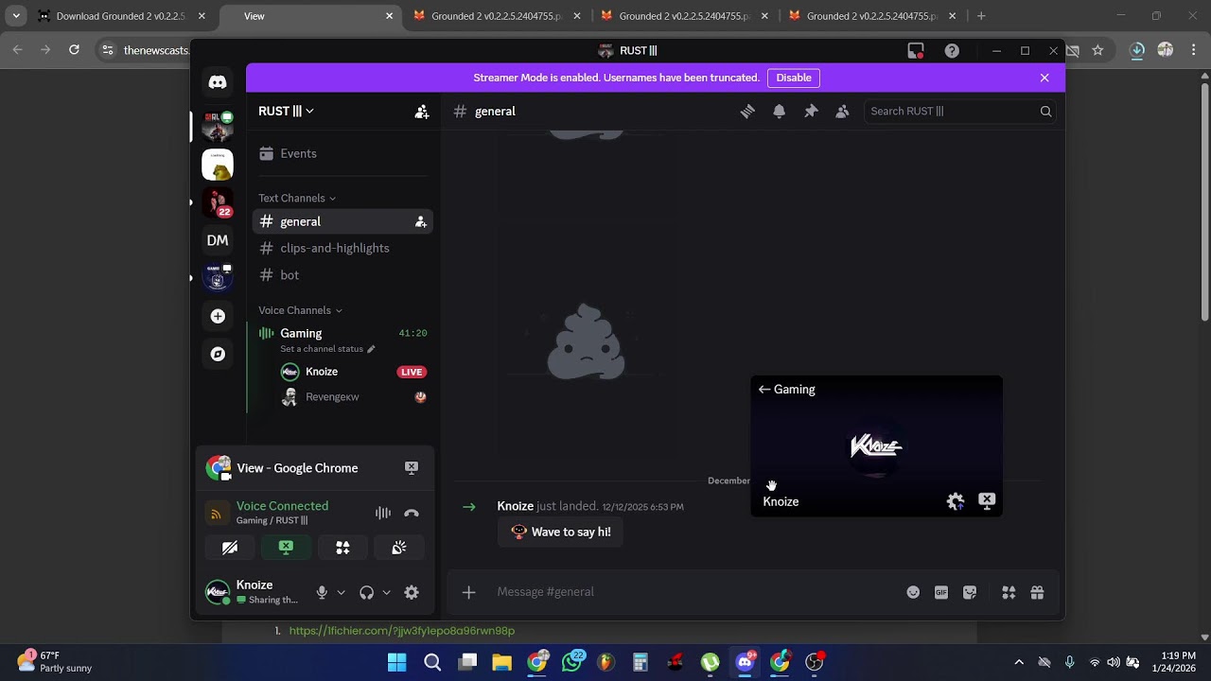Viewport: 1211px width, 681px height.
Task: Open connection status signal icon
Action: pyautogui.click(x=217, y=514)
